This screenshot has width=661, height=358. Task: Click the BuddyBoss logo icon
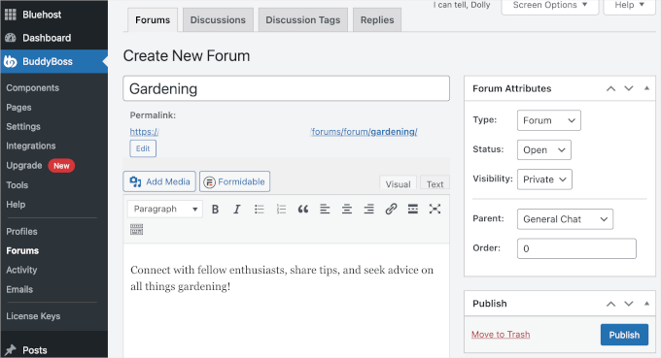pos(11,61)
